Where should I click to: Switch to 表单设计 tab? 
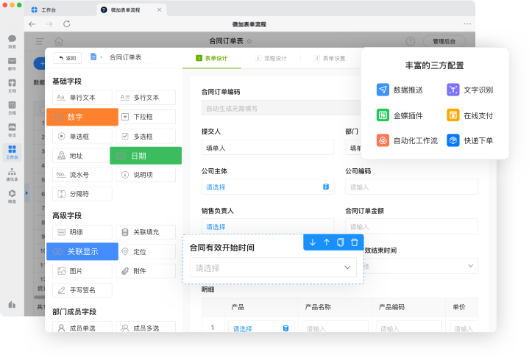click(212, 58)
